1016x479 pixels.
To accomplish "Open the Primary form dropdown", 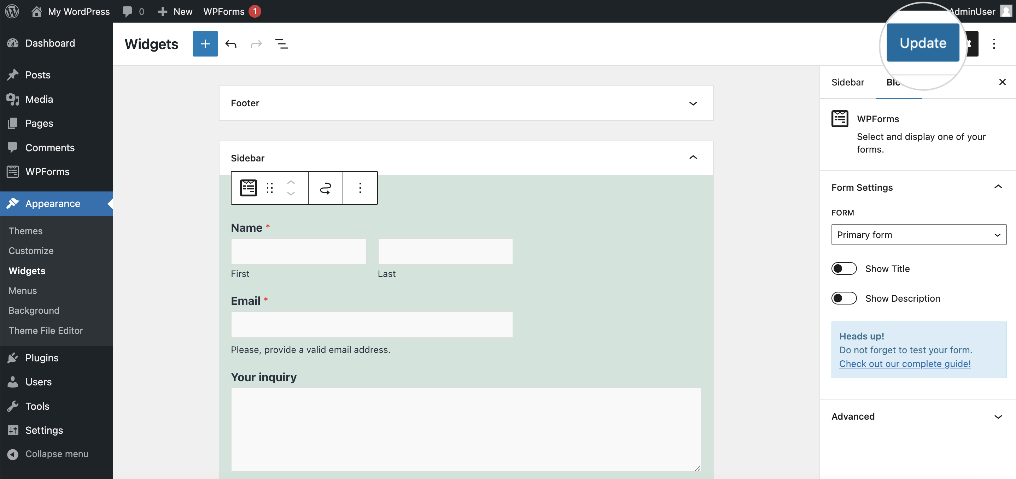I will click(918, 235).
